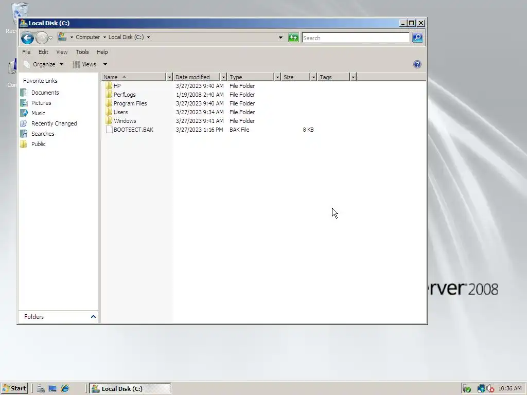Viewport: 527px width, 395px height.
Task: Click the muted volume tray icon
Action: (x=490, y=389)
